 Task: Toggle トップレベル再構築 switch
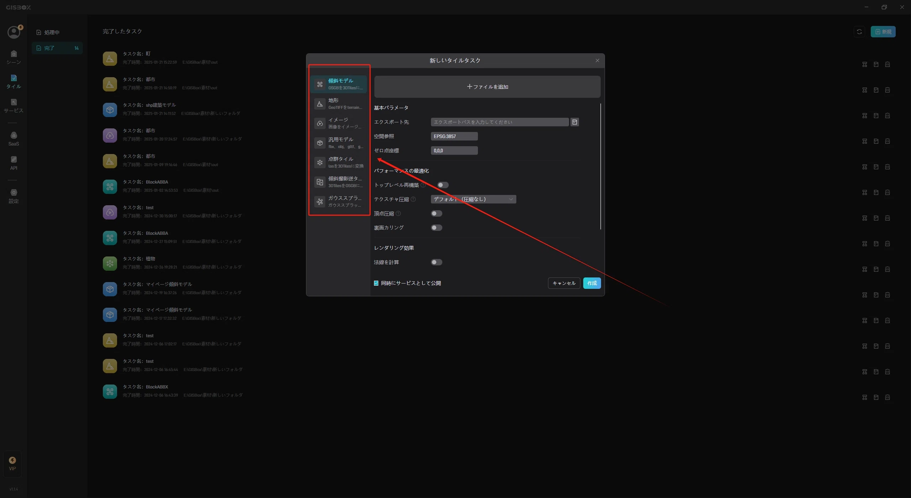coord(443,185)
